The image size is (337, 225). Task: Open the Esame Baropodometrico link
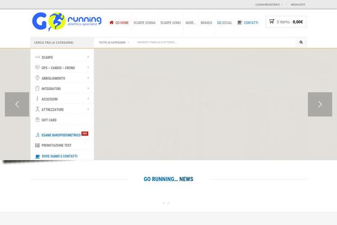(61, 135)
